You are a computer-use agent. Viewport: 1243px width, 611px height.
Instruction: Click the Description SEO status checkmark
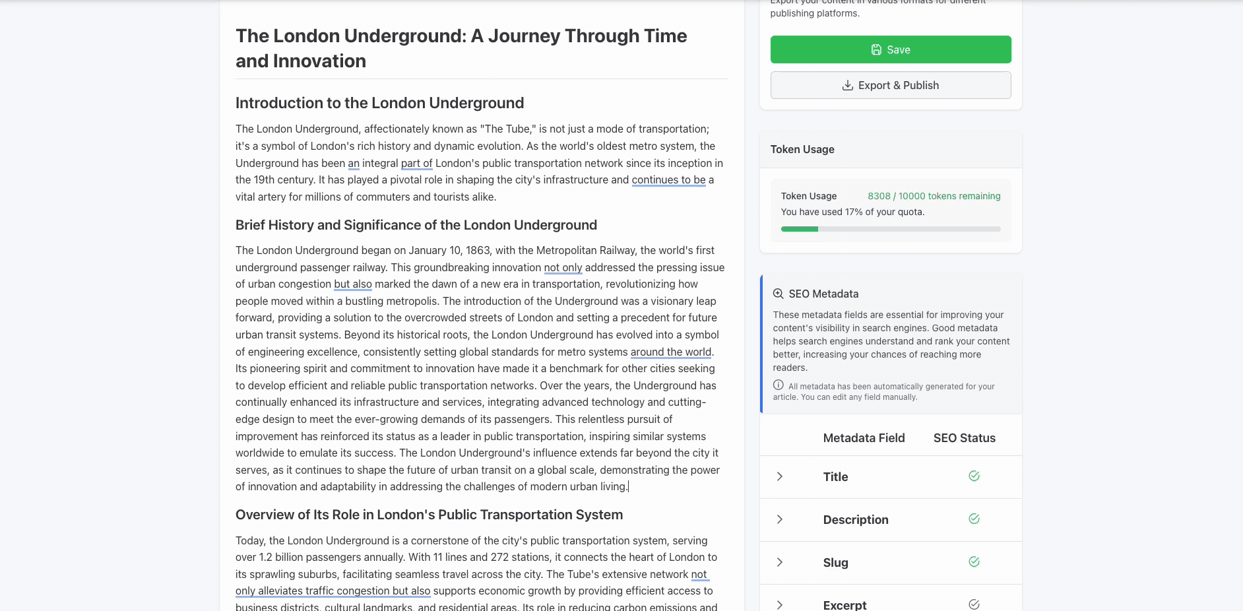973,519
